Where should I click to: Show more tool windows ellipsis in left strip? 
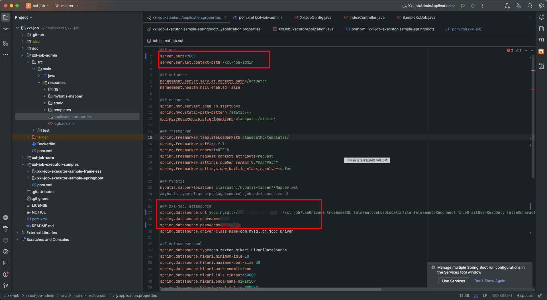(6, 55)
